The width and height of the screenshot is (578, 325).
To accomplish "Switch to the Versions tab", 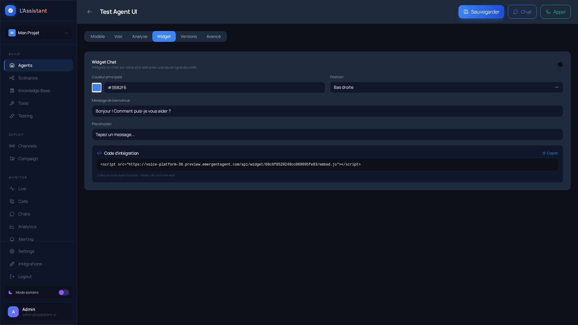I will point(188,36).
